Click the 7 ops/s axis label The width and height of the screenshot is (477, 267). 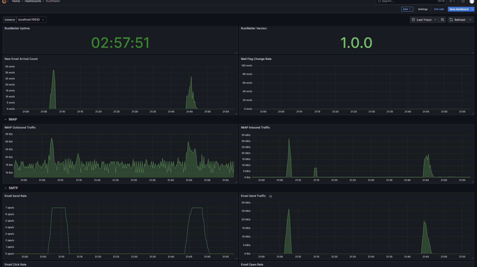pos(10,208)
